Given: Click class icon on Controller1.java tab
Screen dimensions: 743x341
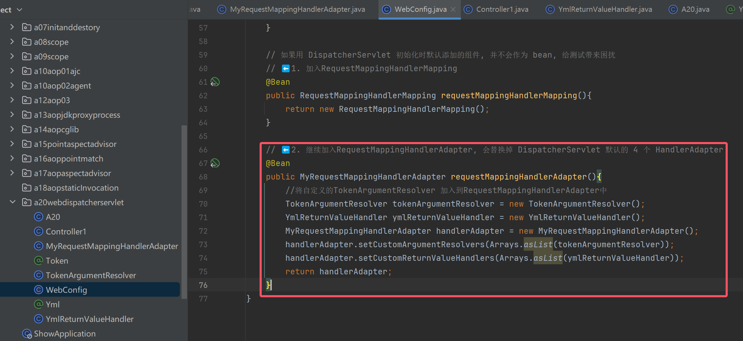Looking at the screenshot, I should tap(468, 9).
